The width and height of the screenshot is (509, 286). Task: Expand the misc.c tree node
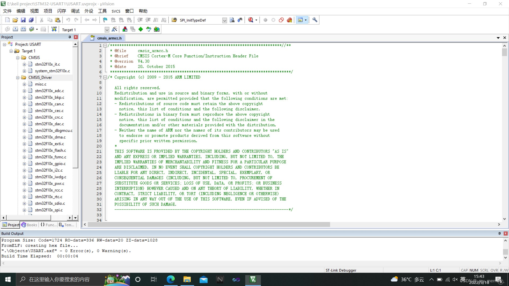24,84
